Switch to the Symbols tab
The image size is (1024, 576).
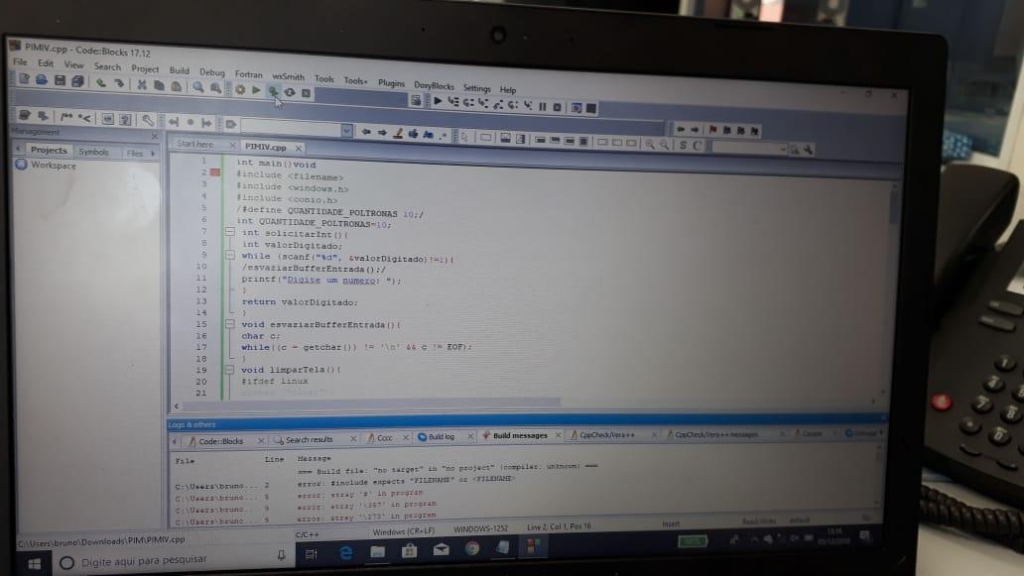(x=93, y=152)
